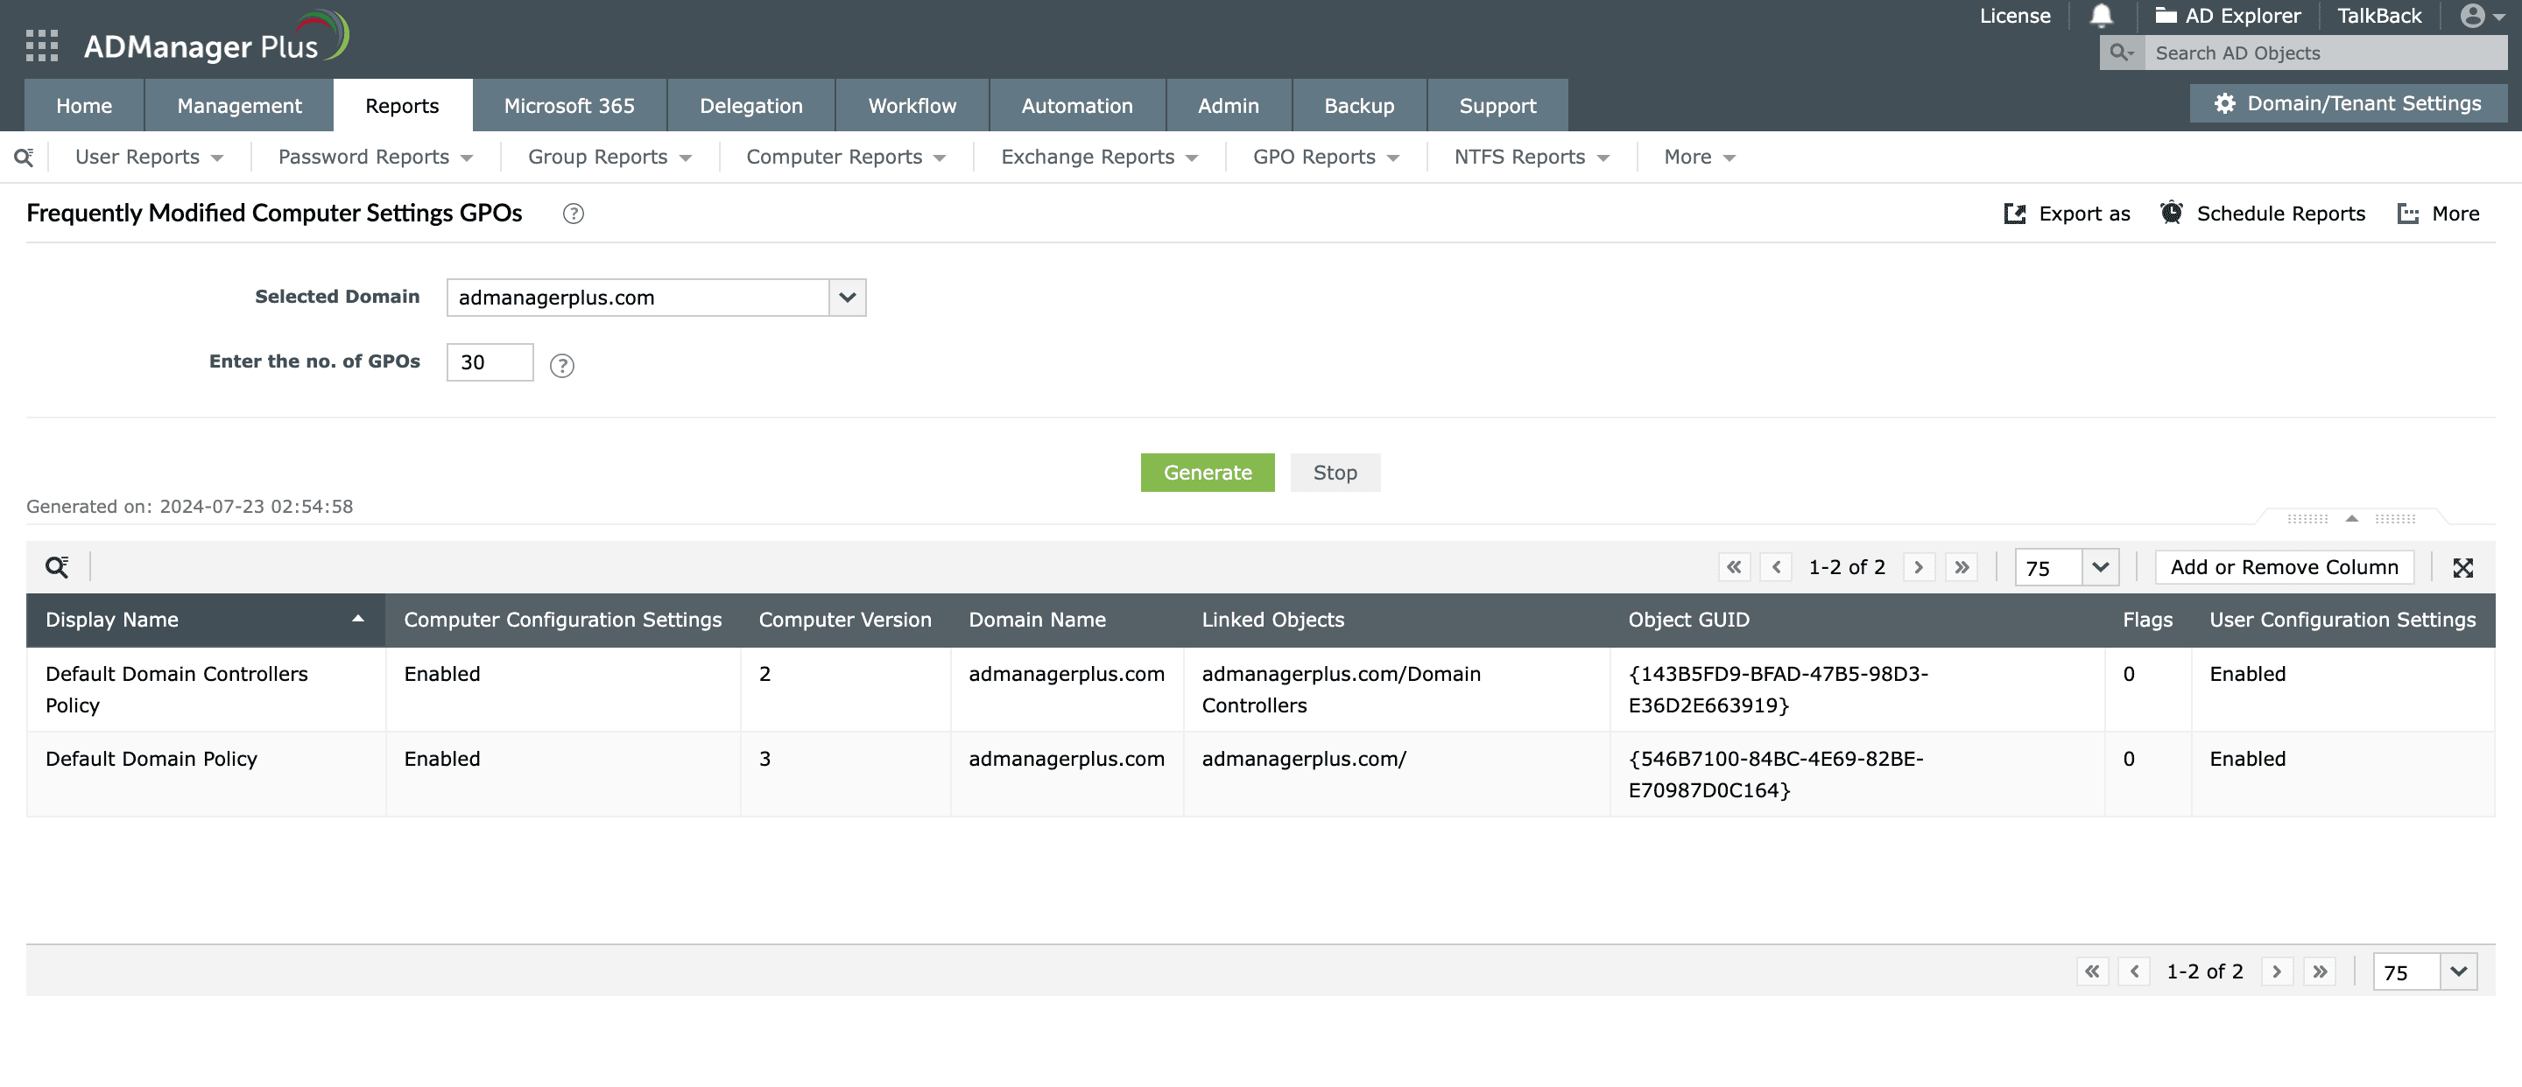This screenshot has width=2522, height=1087.
Task: Open top rows-per-page 75 dropdown
Action: (2099, 567)
